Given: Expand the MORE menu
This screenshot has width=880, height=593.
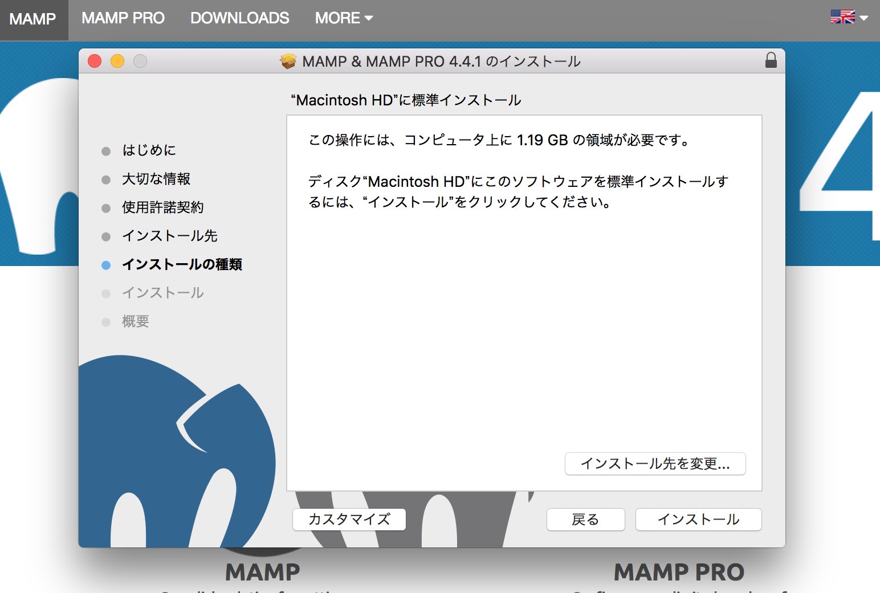Looking at the screenshot, I should click(344, 18).
